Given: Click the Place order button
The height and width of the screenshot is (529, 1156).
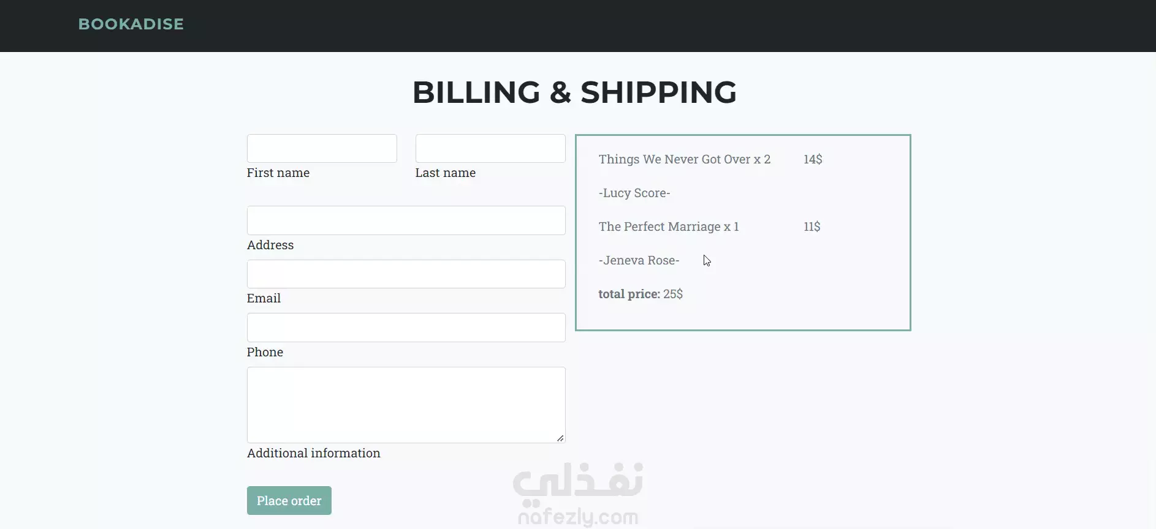Looking at the screenshot, I should [289, 501].
